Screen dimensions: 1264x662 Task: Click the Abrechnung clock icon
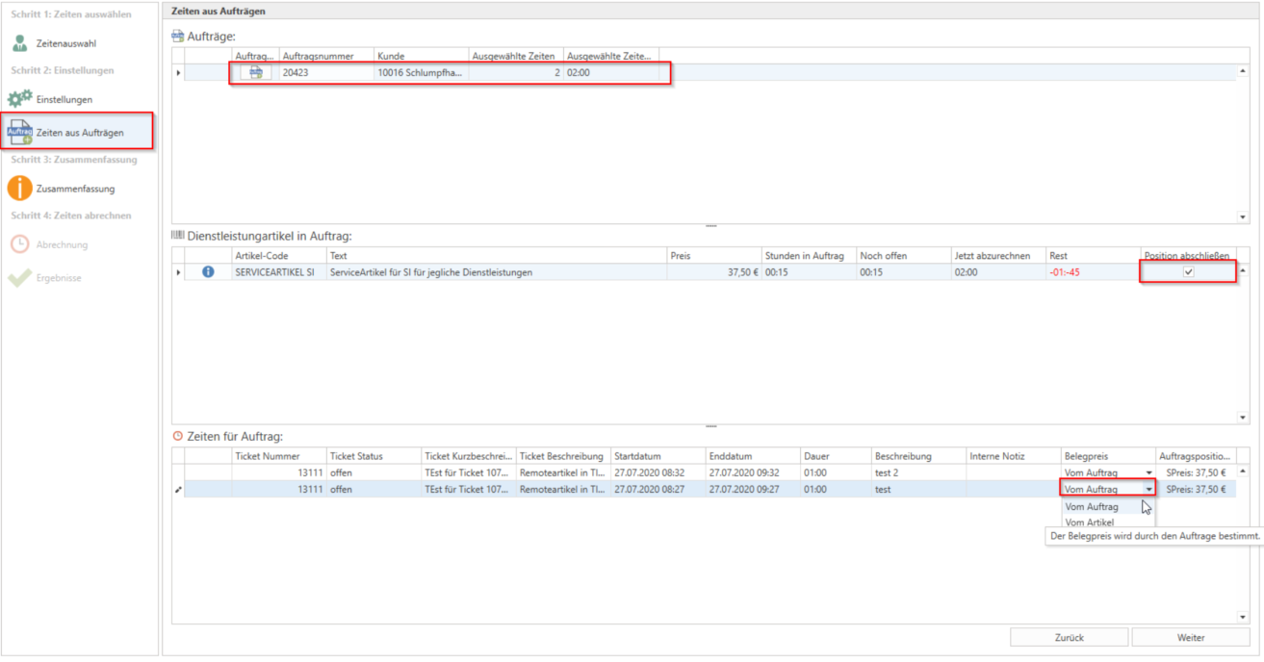[20, 244]
